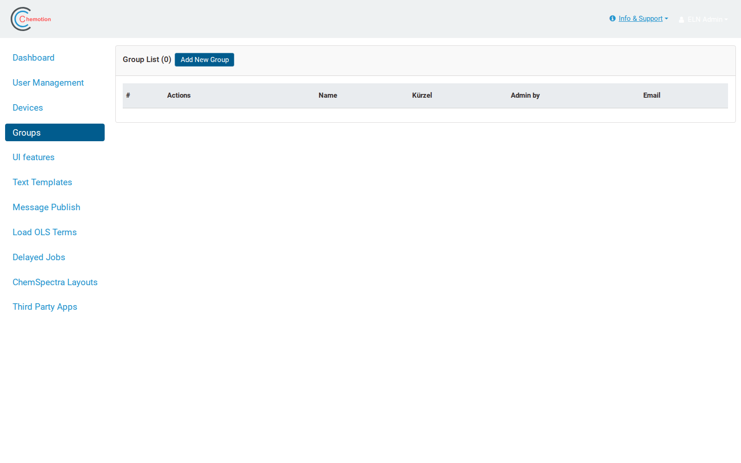Click the Add New Group button
The width and height of the screenshot is (741, 463).
pyautogui.click(x=205, y=60)
